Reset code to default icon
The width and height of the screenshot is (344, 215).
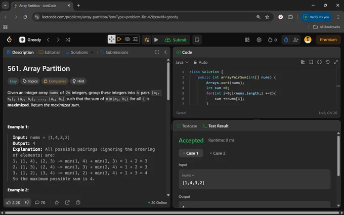click(x=327, y=62)
